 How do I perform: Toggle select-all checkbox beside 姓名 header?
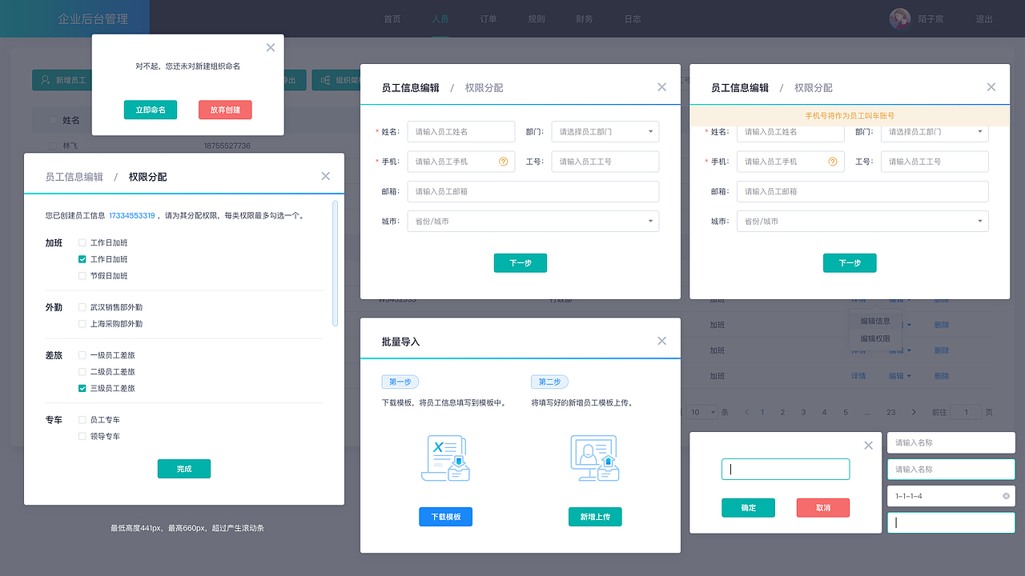(x=53, y=120)
